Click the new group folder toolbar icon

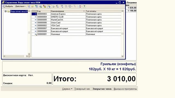coord(33,6)
